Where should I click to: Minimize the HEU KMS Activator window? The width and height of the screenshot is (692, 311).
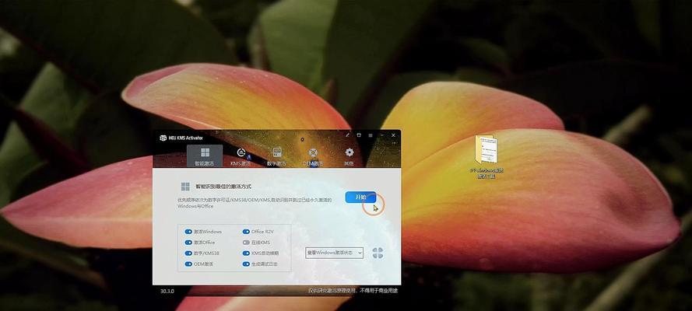coord(381,135)
